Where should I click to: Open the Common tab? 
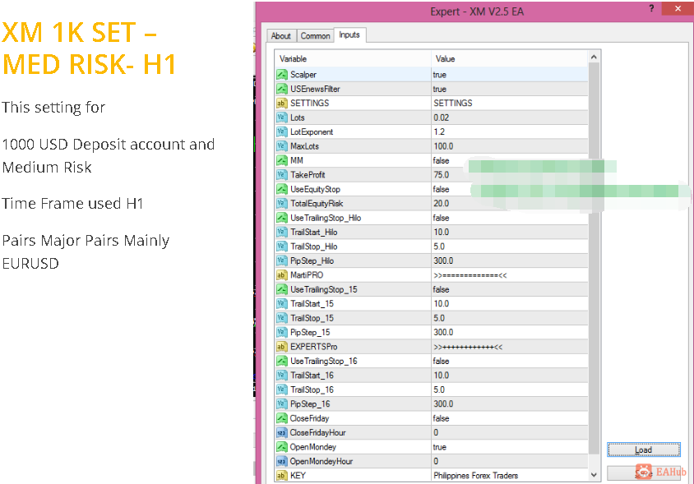click(315, 36)
